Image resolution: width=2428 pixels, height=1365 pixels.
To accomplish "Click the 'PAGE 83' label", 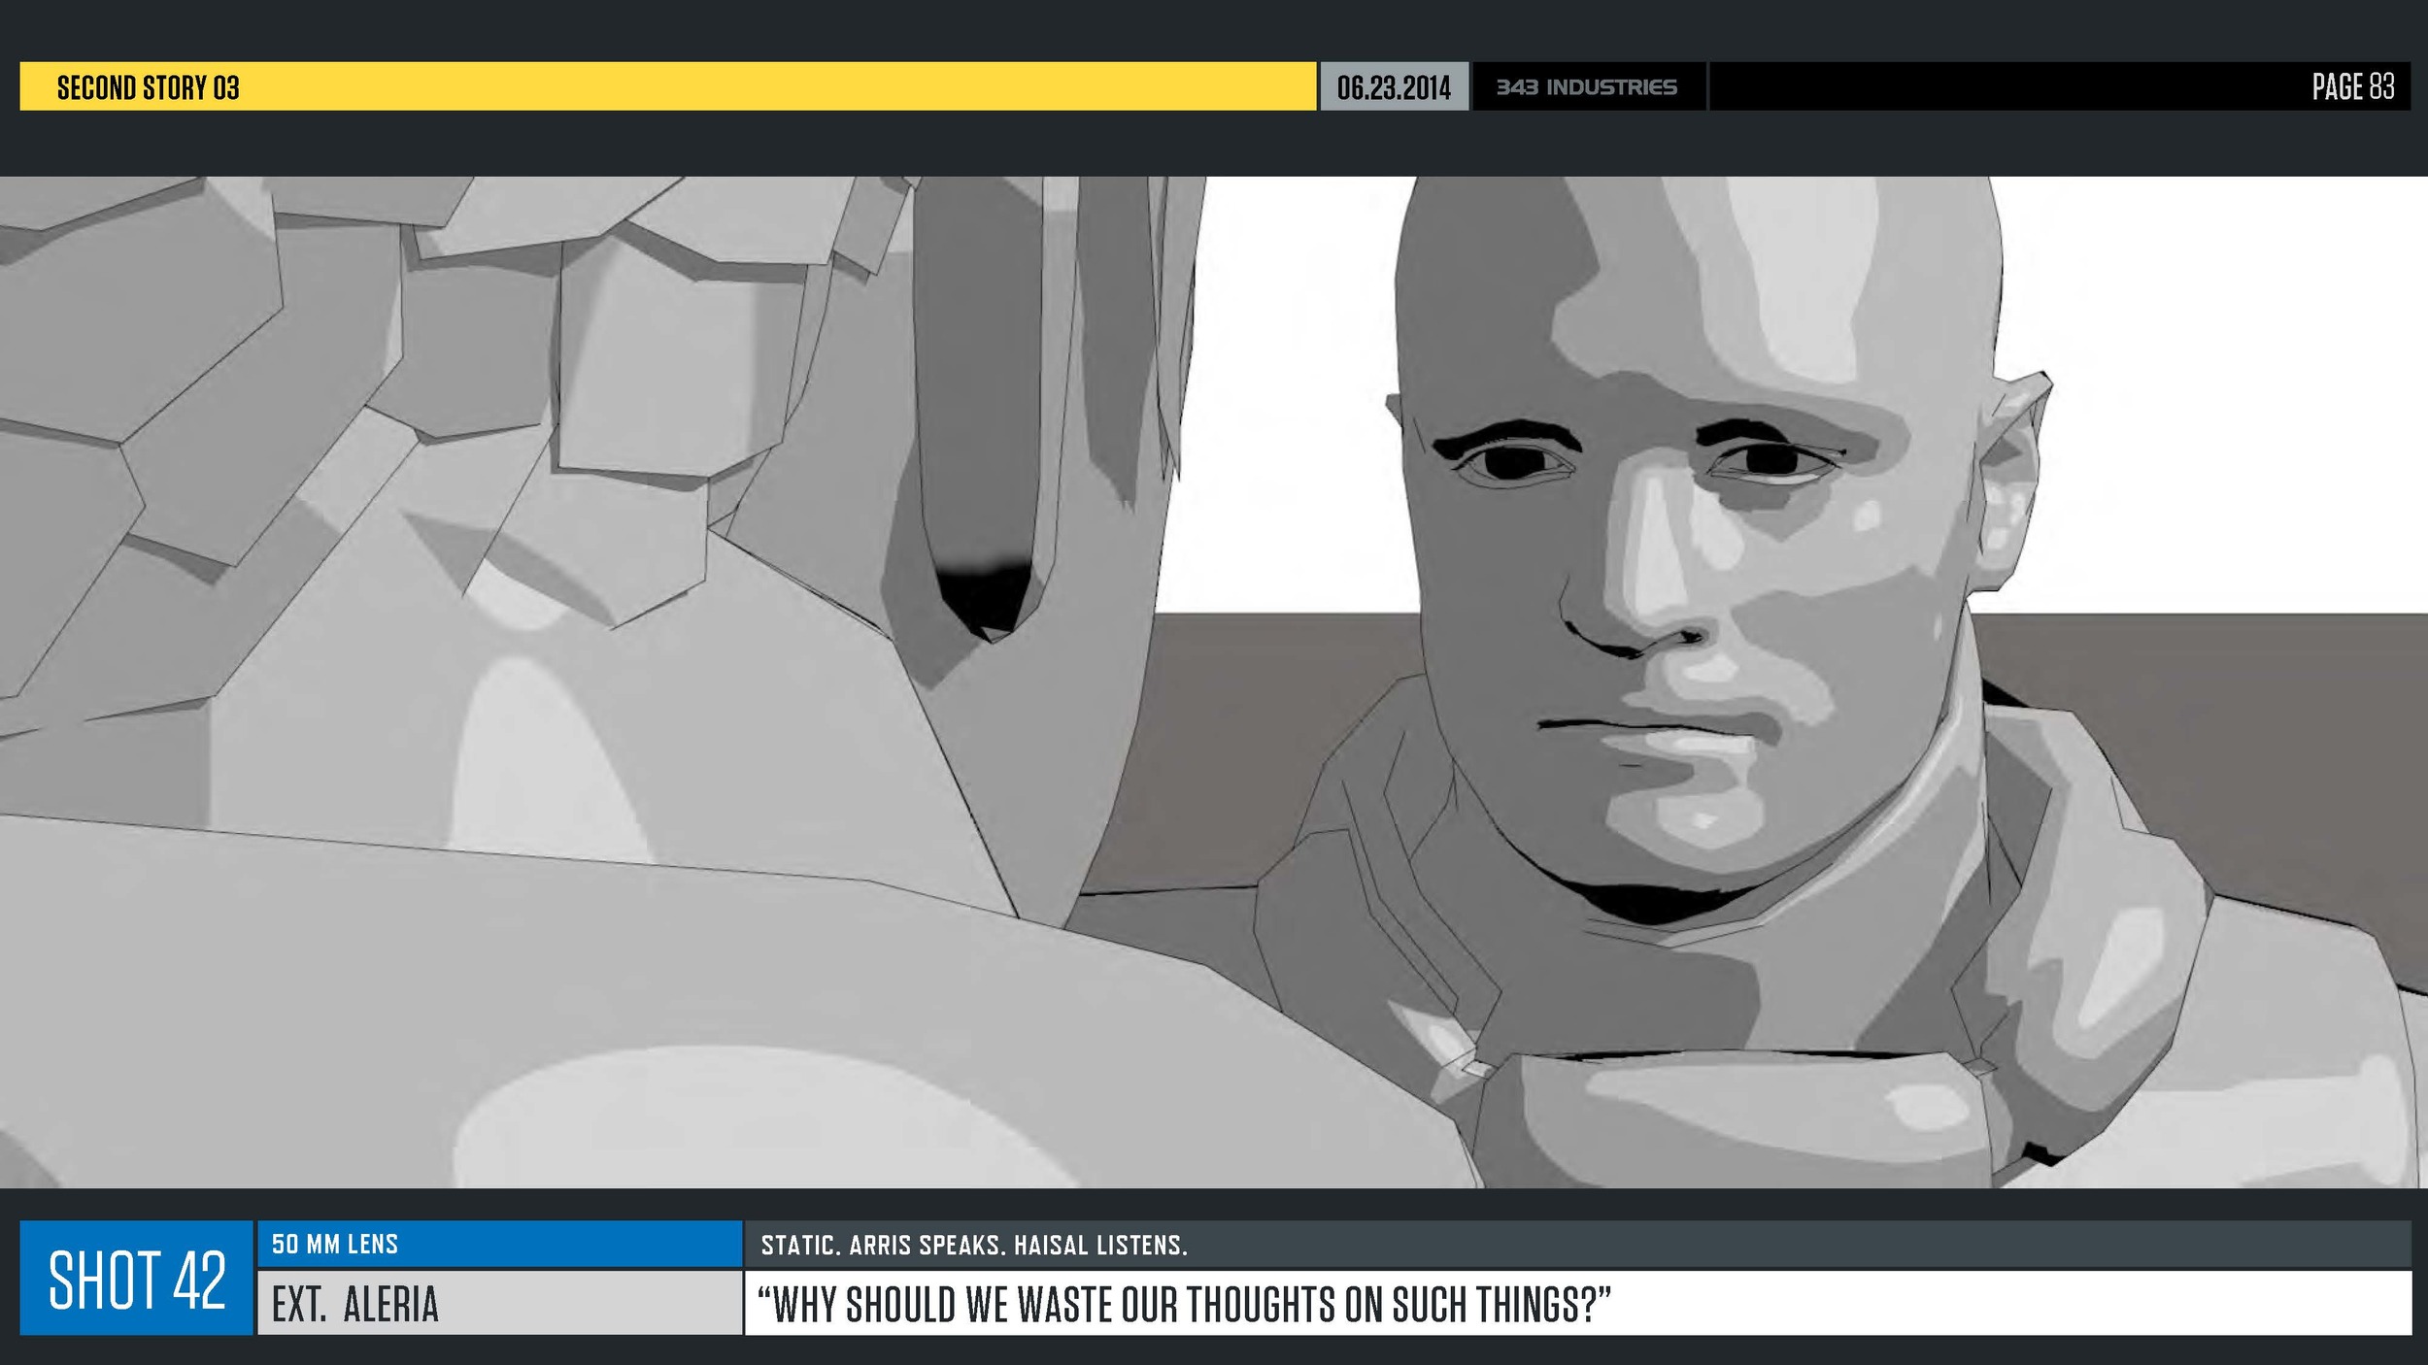I will click(2353, 86).
